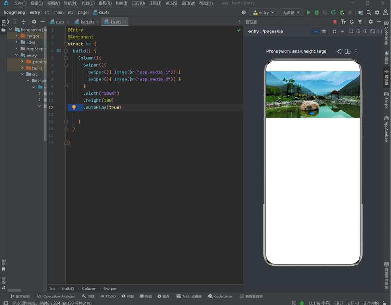391x305 pixels.
Task: Open editor tabs three-dot menu
Action: (x=239, y=22)
